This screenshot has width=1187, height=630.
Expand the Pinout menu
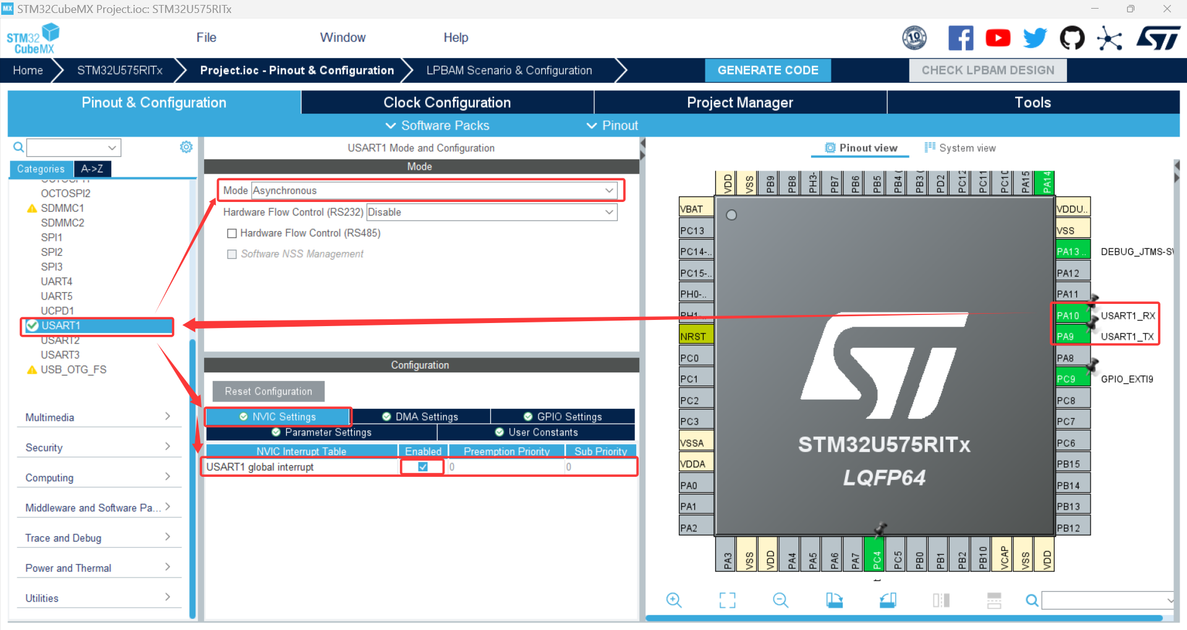click(612, 125)
